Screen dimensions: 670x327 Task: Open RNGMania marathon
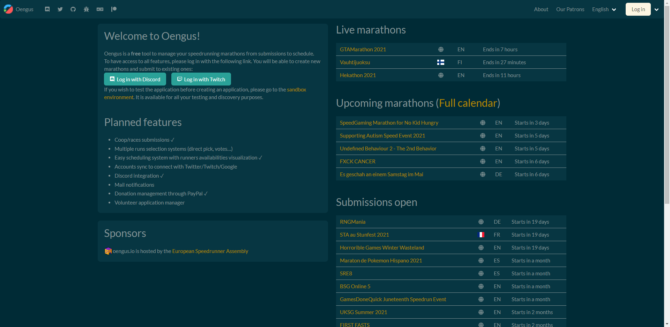352,222
